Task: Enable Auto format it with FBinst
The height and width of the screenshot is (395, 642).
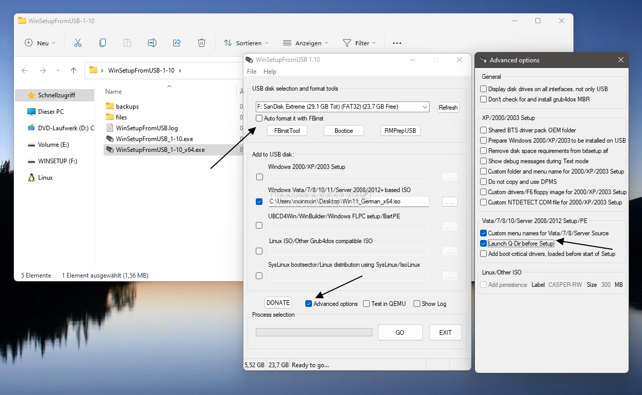Action: point(259,118)
